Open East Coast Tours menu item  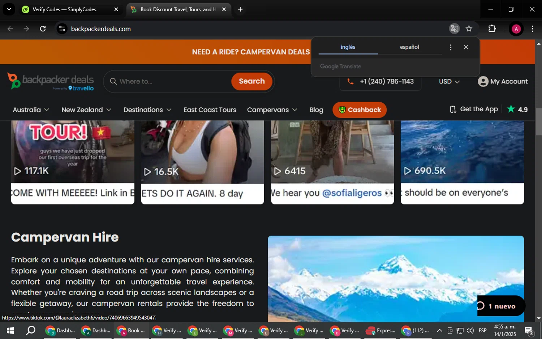click(x=210, y=110)
